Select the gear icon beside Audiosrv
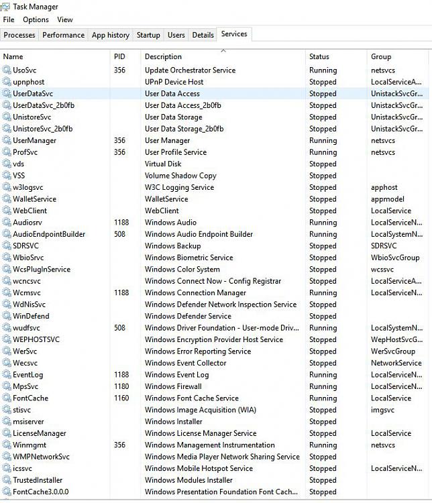This screenshot has height=503, width=432. click(x=7, y=222)
